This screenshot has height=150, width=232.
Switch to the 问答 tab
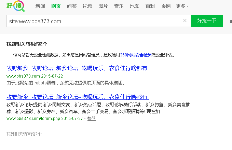pos(71,6)
